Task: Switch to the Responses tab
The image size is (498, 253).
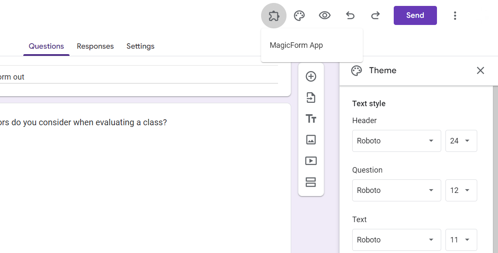Action: [95, 46]
